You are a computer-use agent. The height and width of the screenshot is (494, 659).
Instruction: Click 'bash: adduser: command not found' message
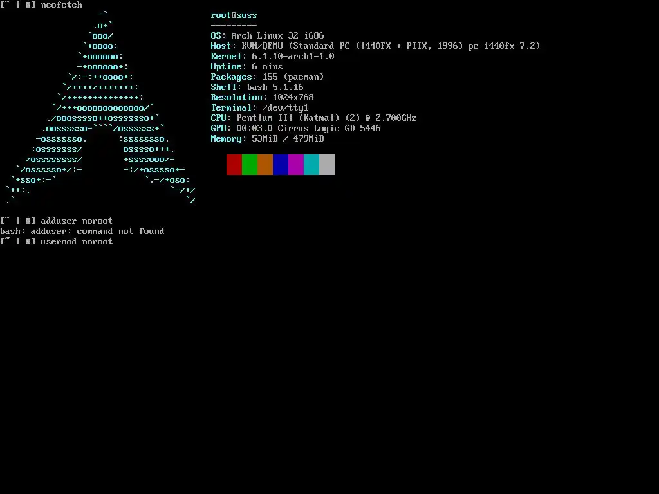[x=82, y=231]
